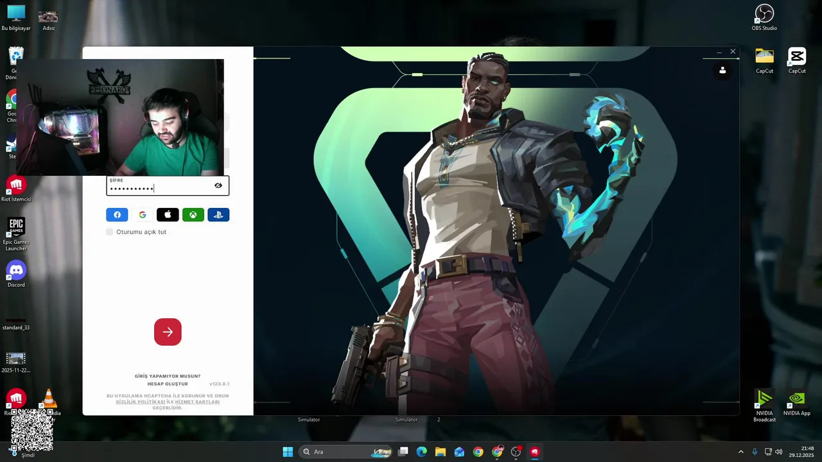
Task: Sign in with the Apple icon
Action: (168, 215)
